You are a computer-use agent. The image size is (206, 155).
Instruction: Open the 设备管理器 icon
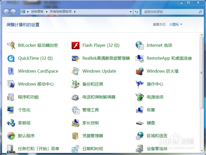click(x=139, y=149)
